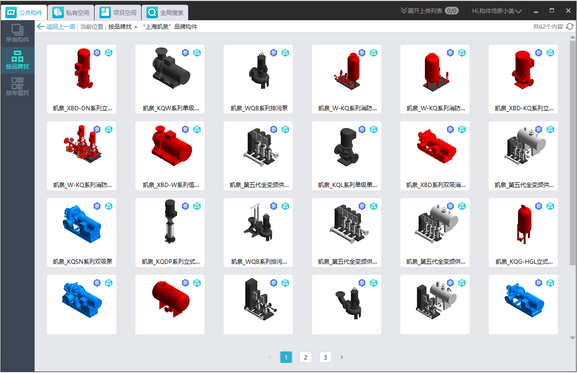Click the previous page arrow in pagination

[x=270, y=357]
